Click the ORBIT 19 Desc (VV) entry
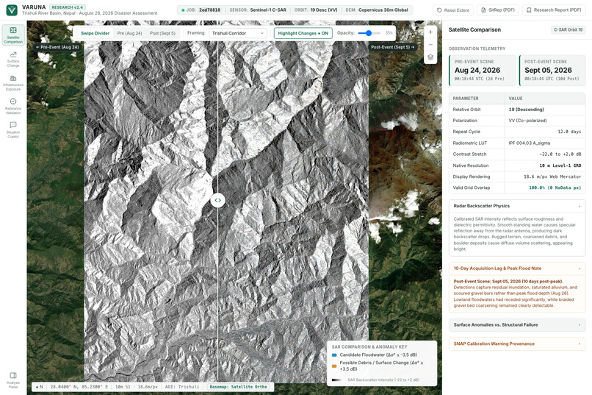The height and width of the screenshot is (395, 592). (x=316, y=10)
